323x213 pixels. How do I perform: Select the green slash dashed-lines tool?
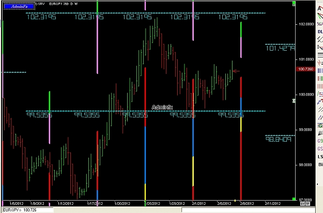(x=320, y=94)
